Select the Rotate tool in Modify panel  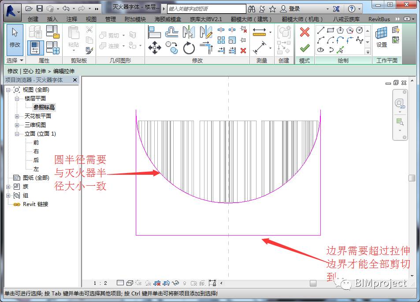(189, 48)
